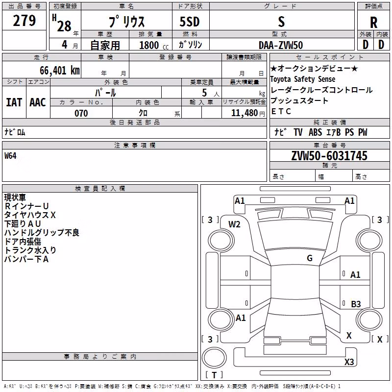This screenshot has width=392, height=392.
Task: Select the inspector note 下廻りAU
Action: [22, 224]
